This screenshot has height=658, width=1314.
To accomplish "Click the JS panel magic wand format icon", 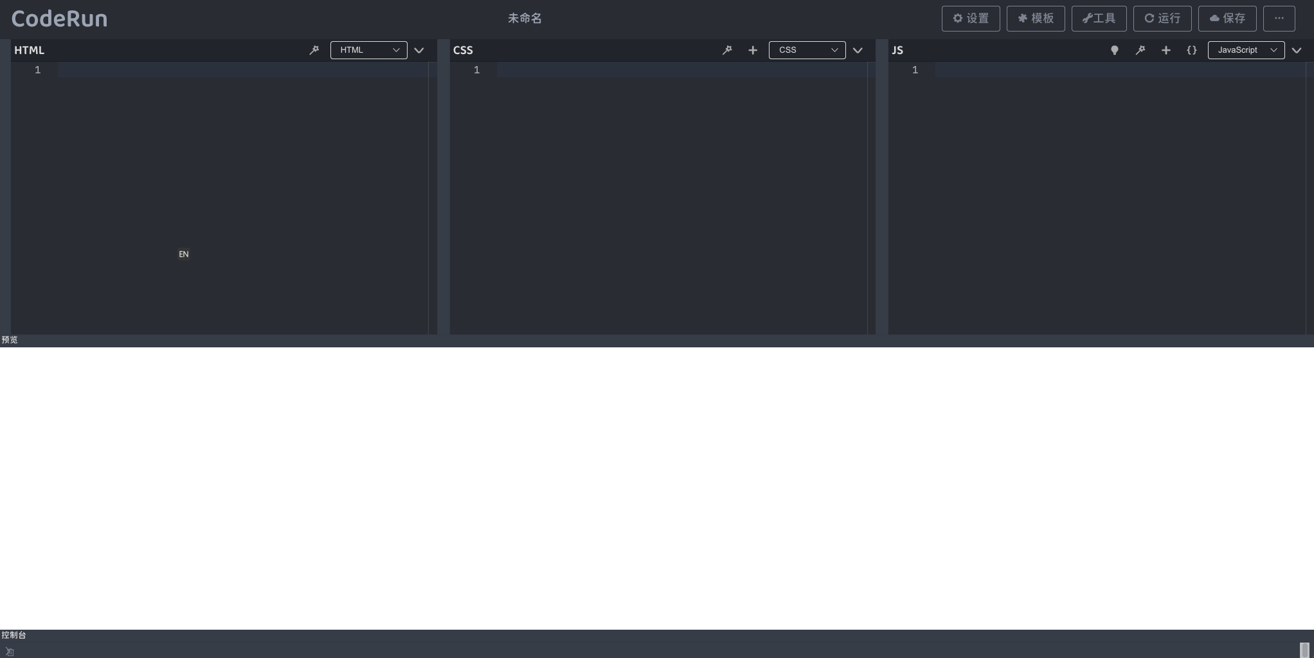I will pos(1140,50).
